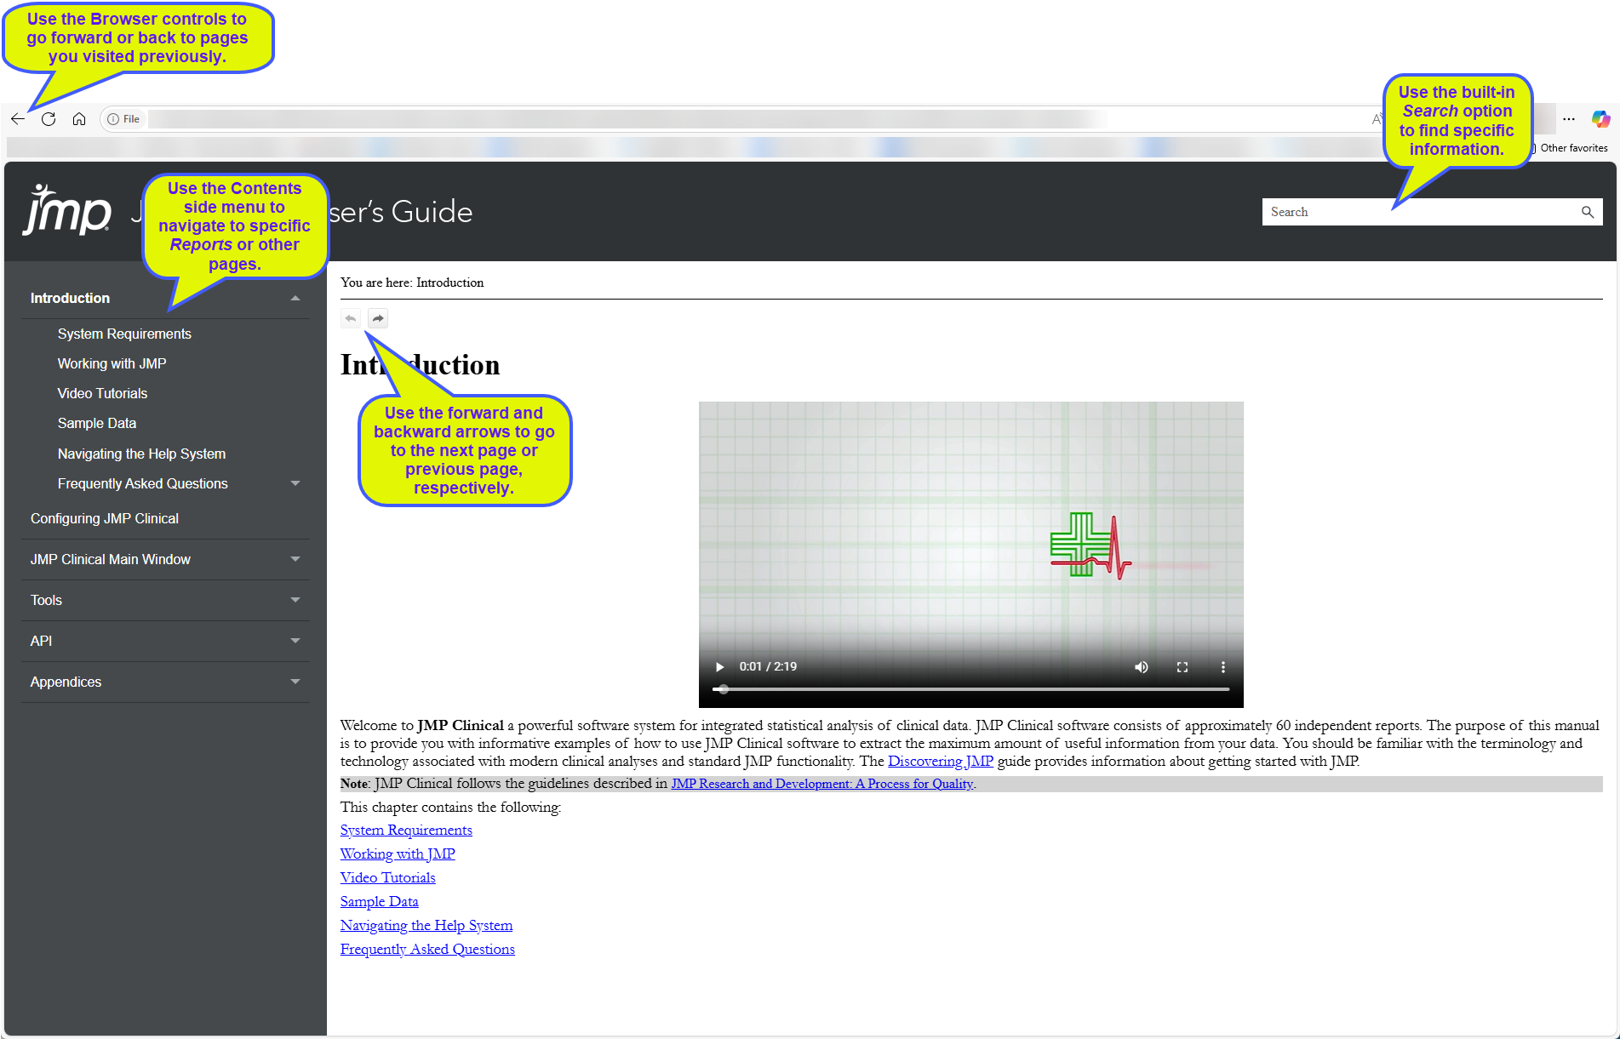The height and width of the screenshot is (1039, 1620).
Task: Mute the video with the speaker icon
Action: [x=1142, y=666]
